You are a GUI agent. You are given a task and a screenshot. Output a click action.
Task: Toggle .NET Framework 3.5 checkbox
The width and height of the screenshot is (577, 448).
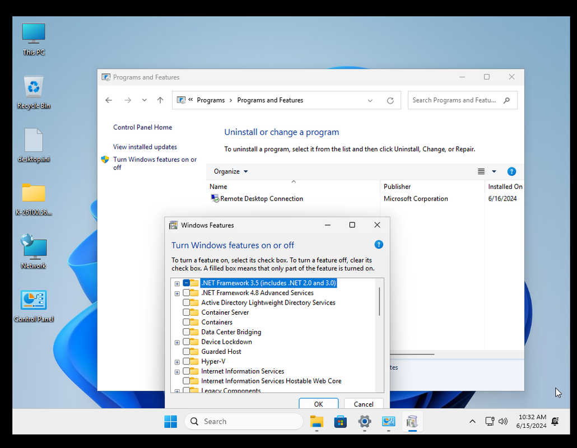coord(186,283)
